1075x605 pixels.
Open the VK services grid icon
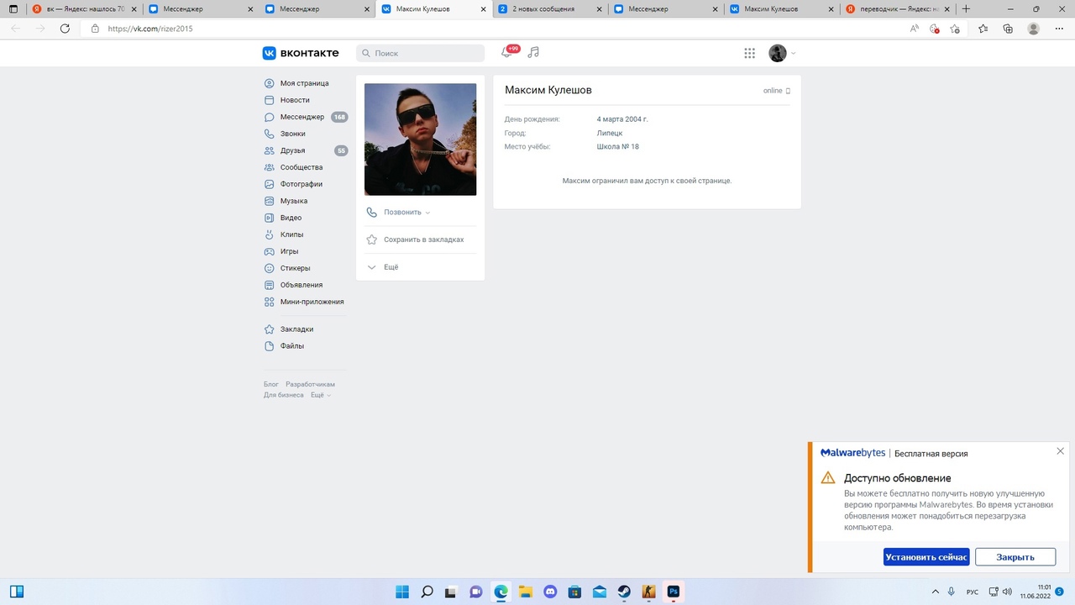pos(749,53)
